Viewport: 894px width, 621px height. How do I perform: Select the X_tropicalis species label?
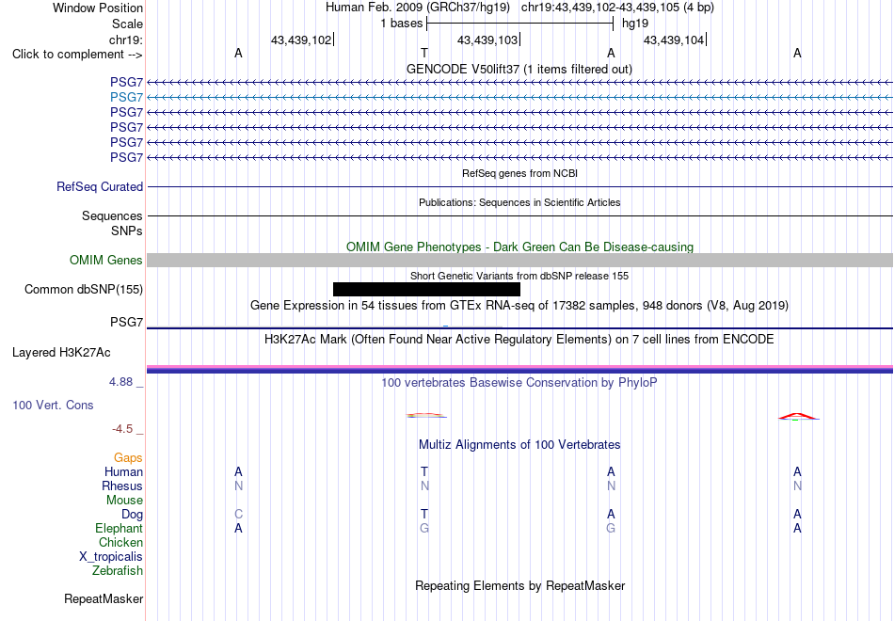pyautogui.click(x=111, y=557)
